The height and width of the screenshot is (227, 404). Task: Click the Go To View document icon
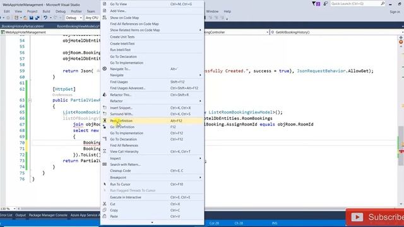(104, 4)
